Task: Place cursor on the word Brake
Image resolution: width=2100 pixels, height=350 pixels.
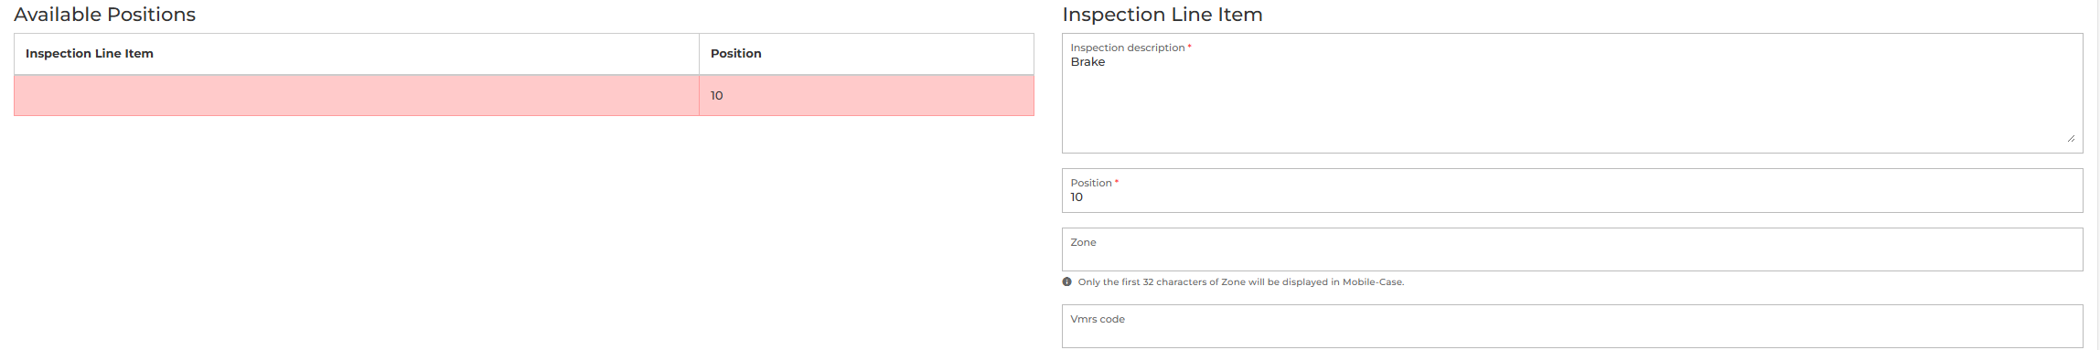Action: click(1087, 62)
